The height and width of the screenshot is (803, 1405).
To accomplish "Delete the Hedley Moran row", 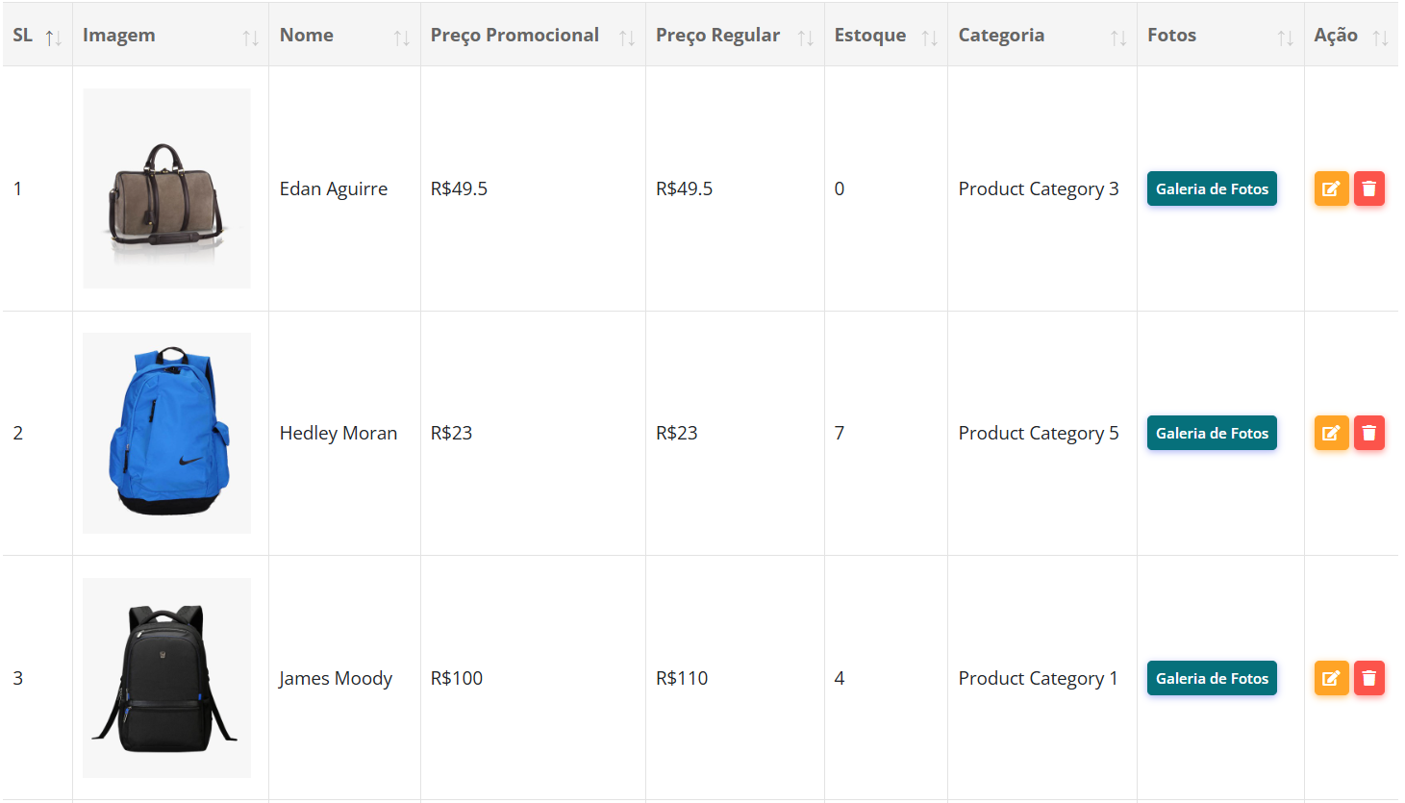I will click(1368, 433).
